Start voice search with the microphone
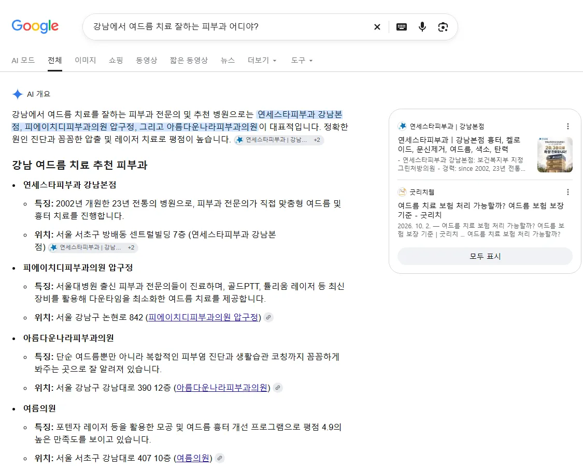The height and width of the screenshot is (471, 583). coord(422,27)
